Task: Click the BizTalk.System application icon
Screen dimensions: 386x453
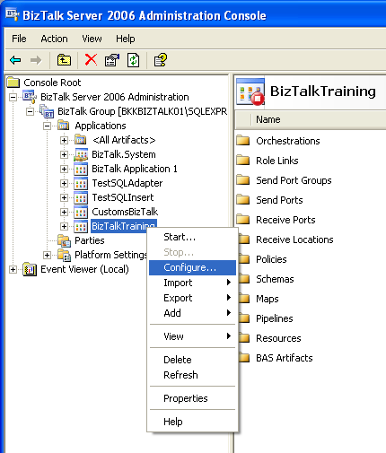Action: [81, 154]
